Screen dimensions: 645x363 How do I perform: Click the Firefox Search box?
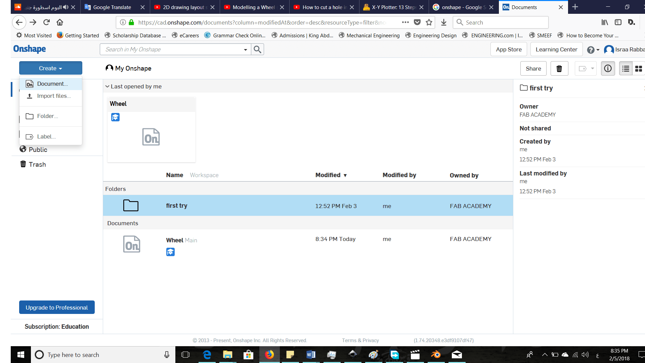[x=501, y=23]
